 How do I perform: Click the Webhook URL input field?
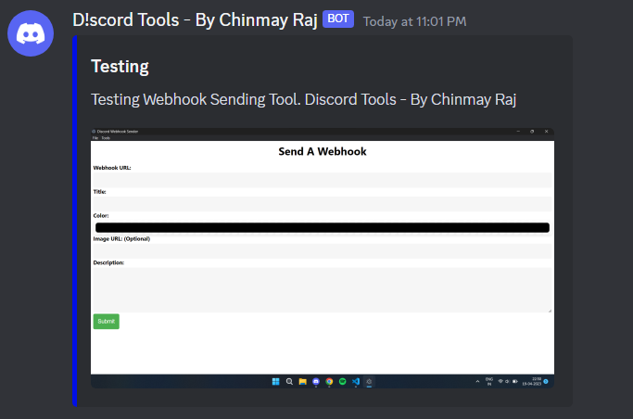(x=323, y=180)
